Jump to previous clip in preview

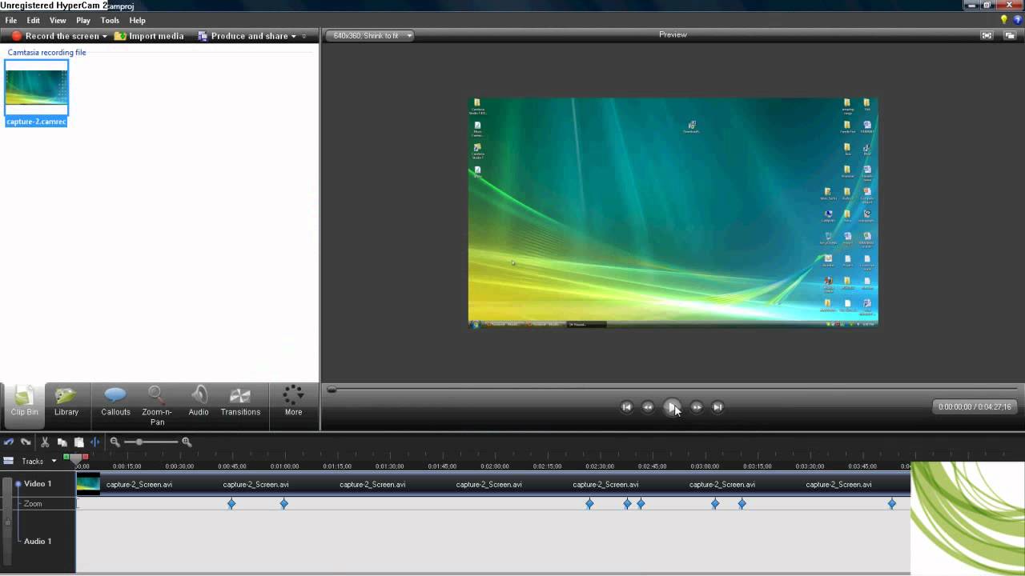coord(626,406)
